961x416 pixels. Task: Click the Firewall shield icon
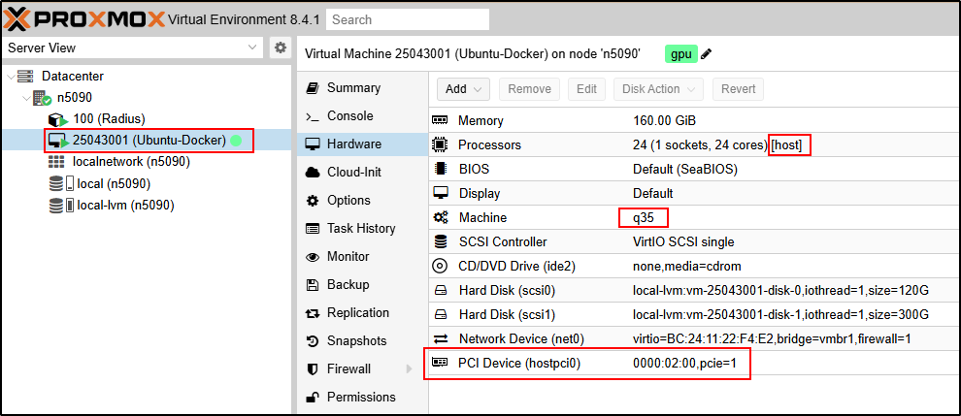coord(313,369)
